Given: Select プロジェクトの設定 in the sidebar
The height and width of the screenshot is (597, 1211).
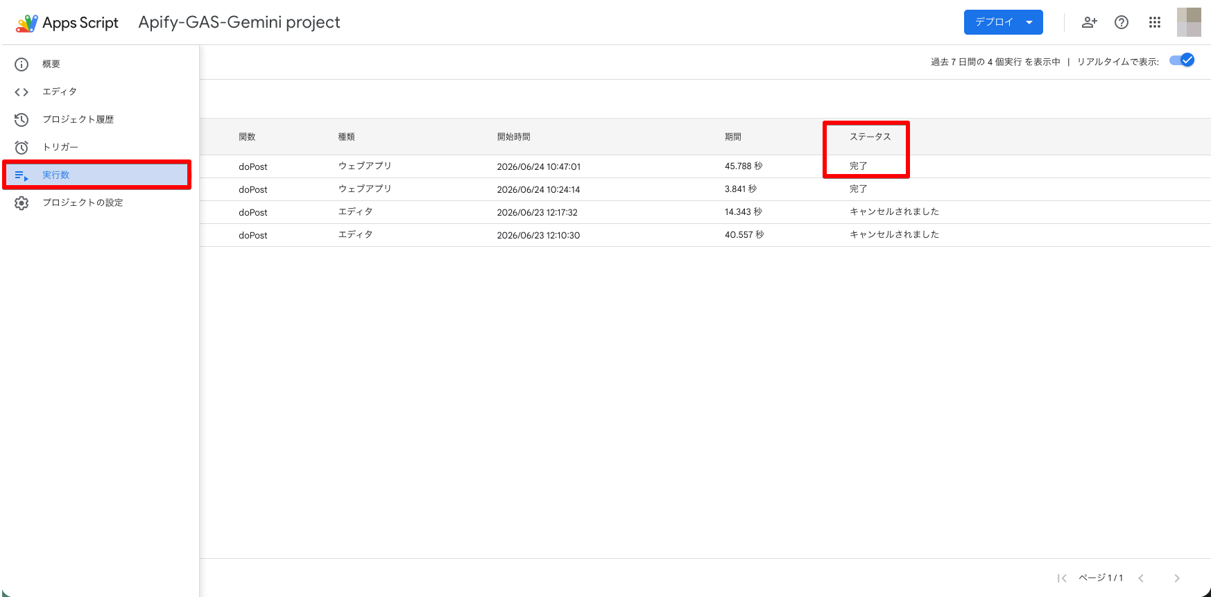Looking at the screenshot, I should point(83,202).
